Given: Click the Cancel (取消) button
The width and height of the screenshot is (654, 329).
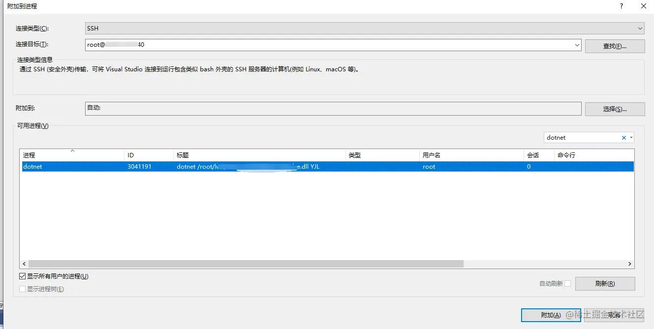Looking at the screenshot, I should [x=614, y=315].
